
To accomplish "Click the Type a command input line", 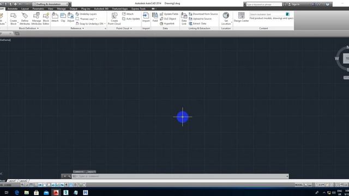I will tap(181, 176).
